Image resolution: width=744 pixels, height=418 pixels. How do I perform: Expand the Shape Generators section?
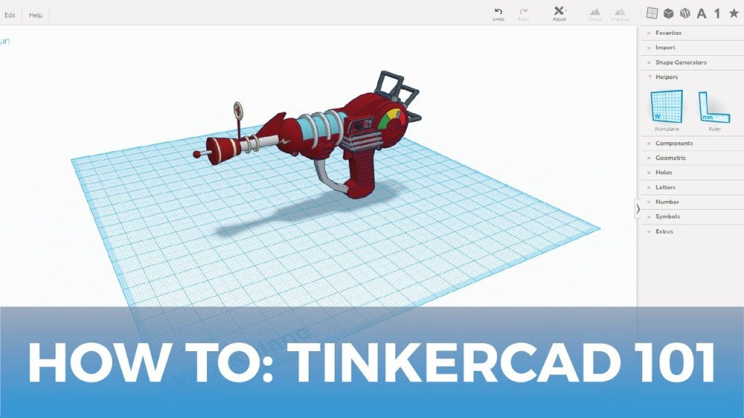[x=680, y=62]
